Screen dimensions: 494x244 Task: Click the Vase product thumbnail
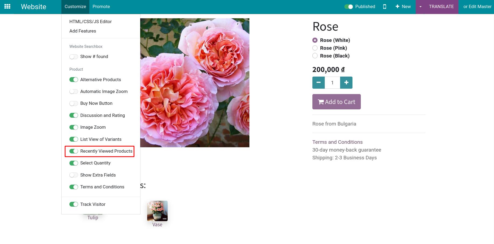(157, 211)
